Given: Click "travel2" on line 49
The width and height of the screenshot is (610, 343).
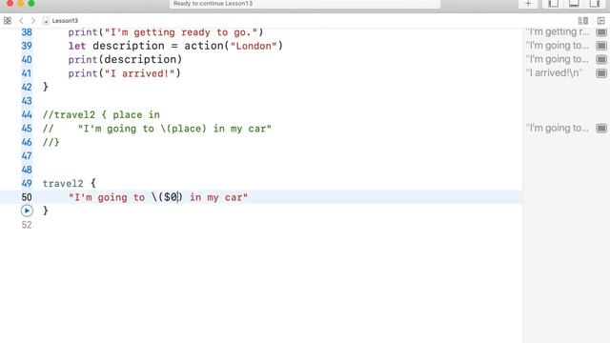Looking at the screenshot, I should click(63, 184).
